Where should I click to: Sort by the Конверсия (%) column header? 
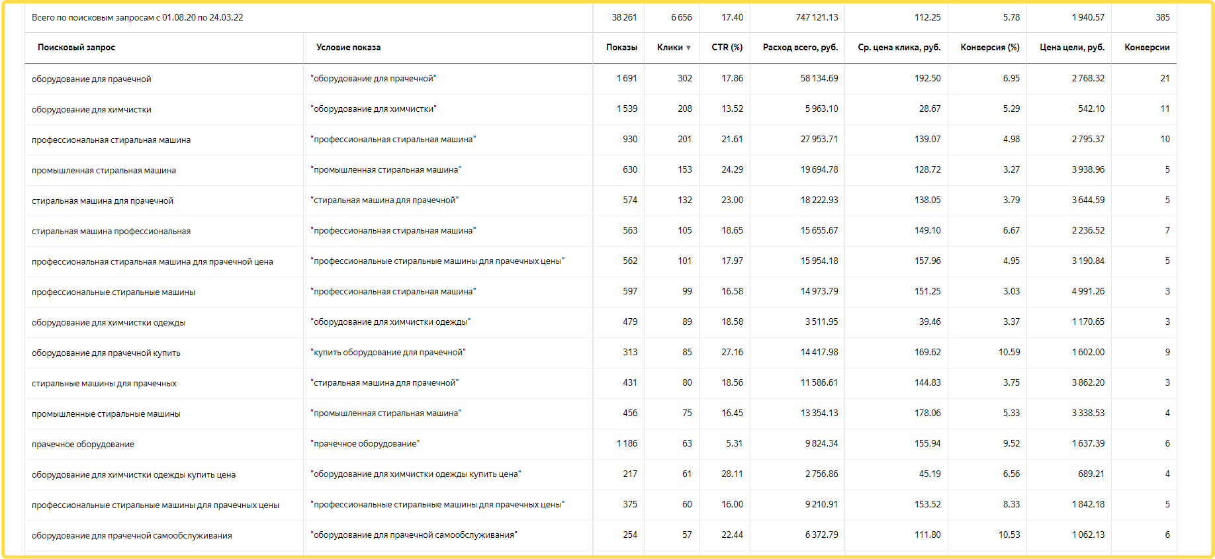(989, 48)
